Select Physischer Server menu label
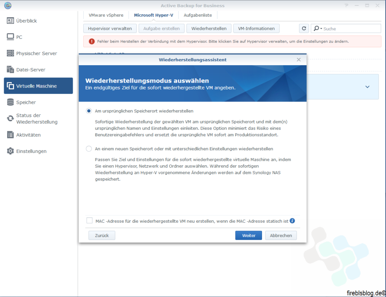Image resolution: width=386 pixels, height=297 pixels. click(x=37, y=54)
